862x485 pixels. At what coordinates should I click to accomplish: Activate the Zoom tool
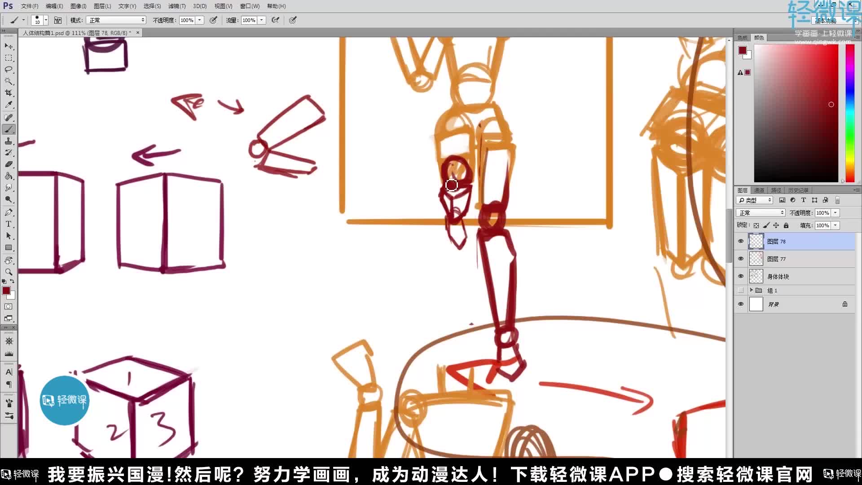[x=9, y=272]
